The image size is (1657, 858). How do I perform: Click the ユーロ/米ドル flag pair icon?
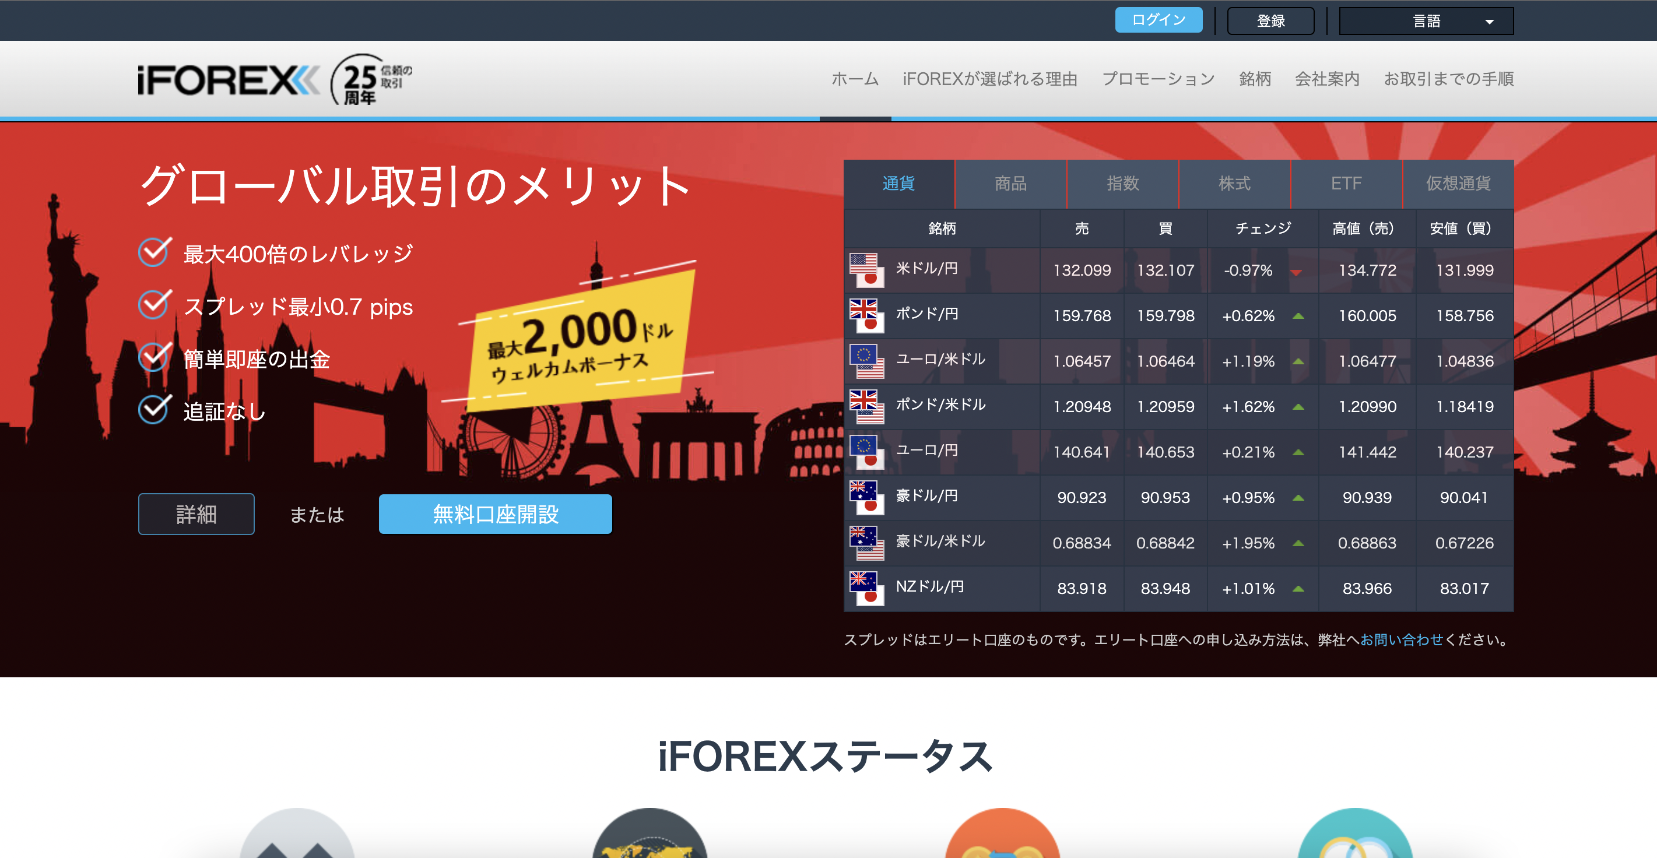pos(866,361)
